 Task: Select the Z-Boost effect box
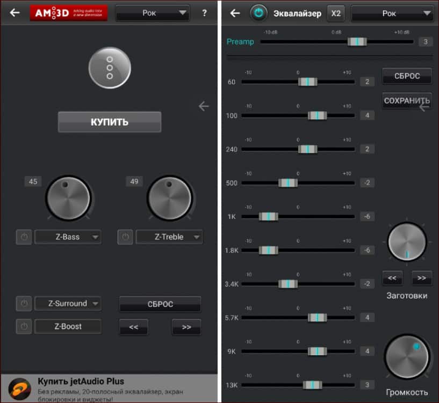(x=68, y=326)
